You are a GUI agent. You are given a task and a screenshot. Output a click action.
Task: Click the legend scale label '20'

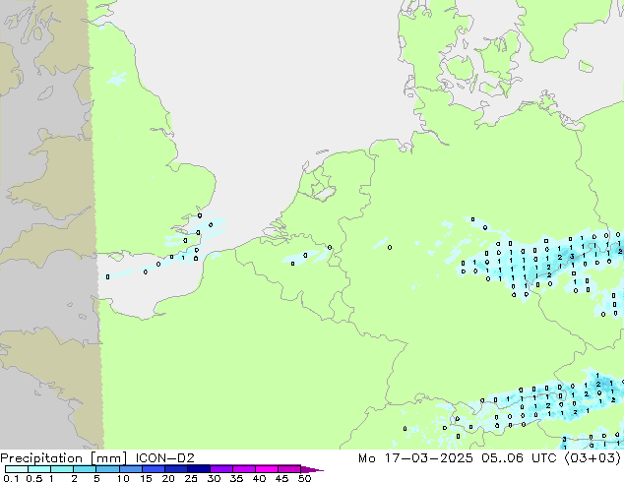(168, 478)
